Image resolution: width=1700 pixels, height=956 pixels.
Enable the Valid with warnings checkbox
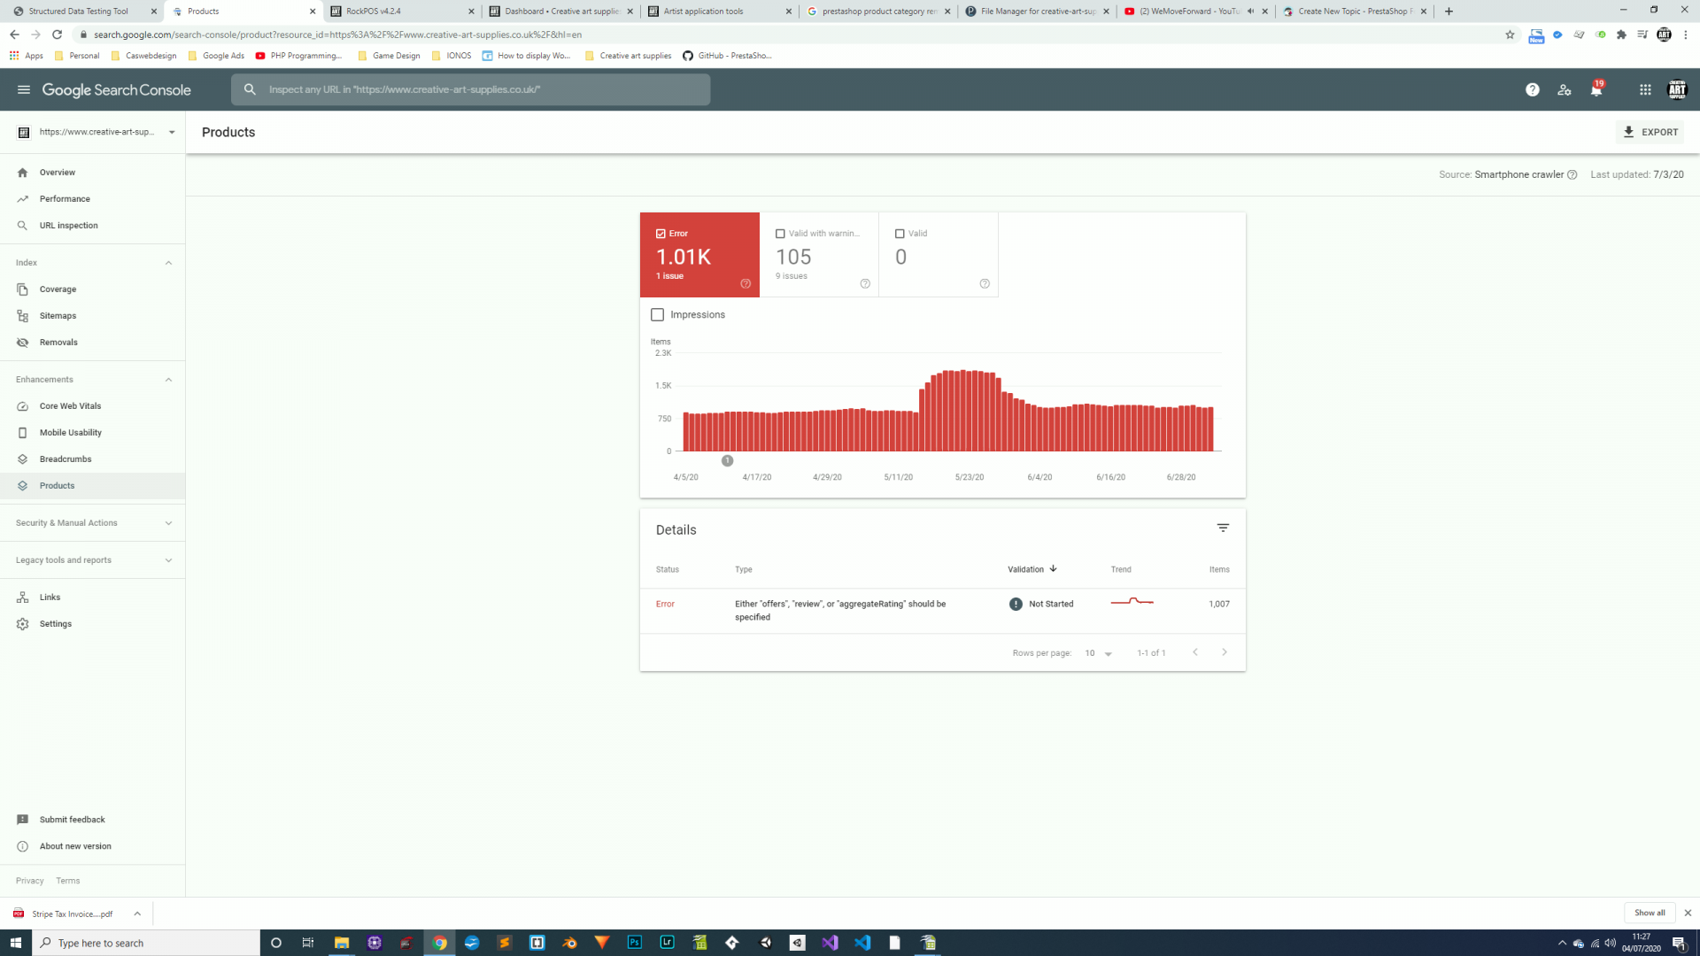click(780, 234)
